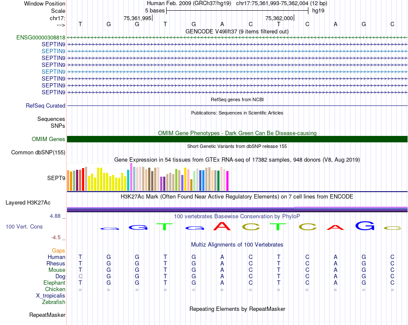Click the RefSeq genes from NCBI title

[x=237, y=99]
